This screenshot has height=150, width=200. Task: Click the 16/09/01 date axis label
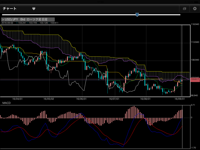coord(179,99)
